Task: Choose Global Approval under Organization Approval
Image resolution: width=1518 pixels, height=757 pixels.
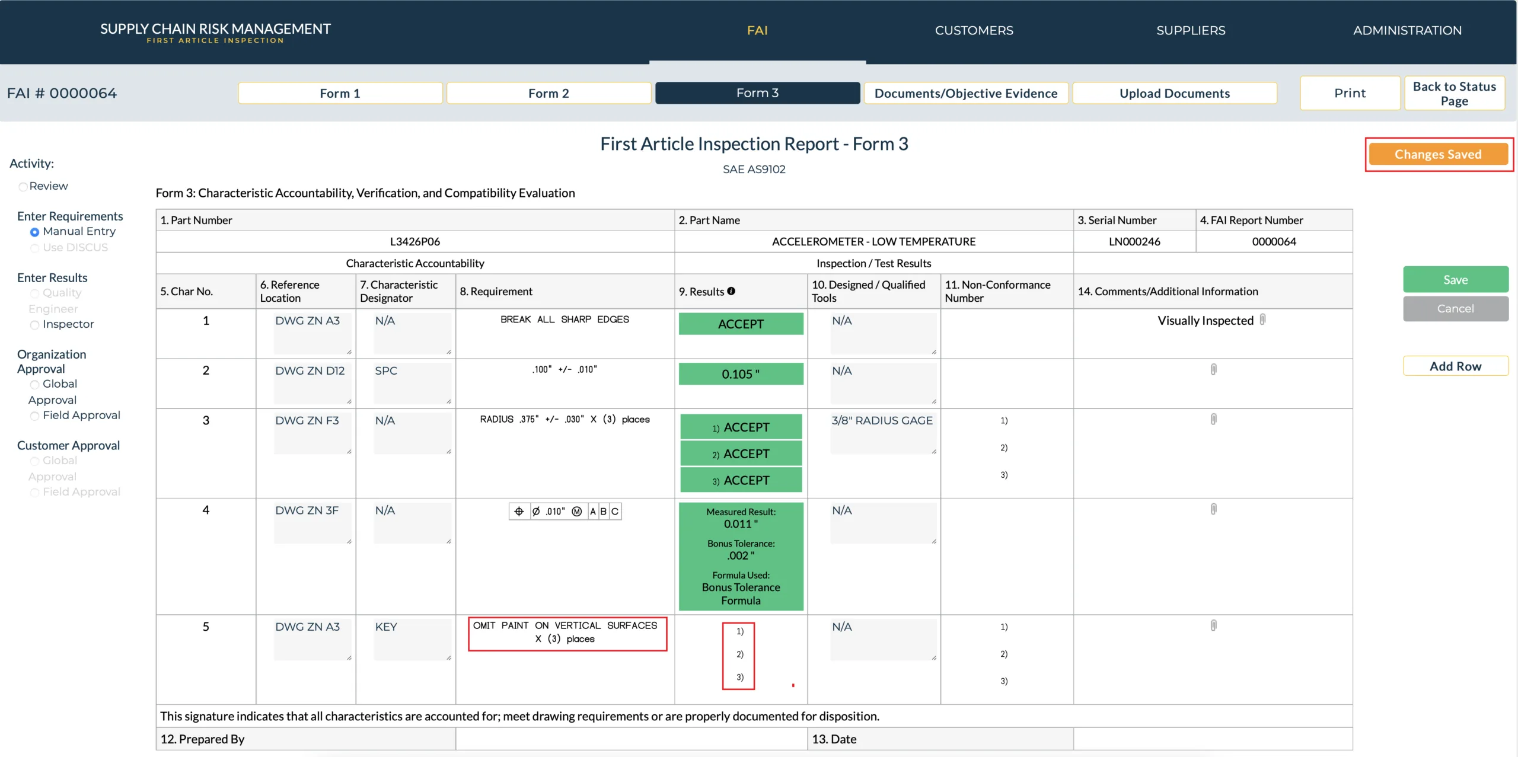Action: pos(34,385)
